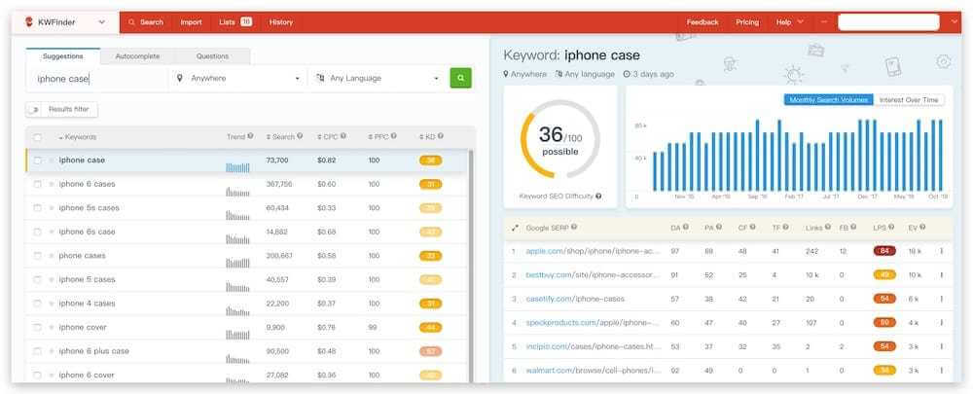Click help icon beside CF column

[752, 227]
